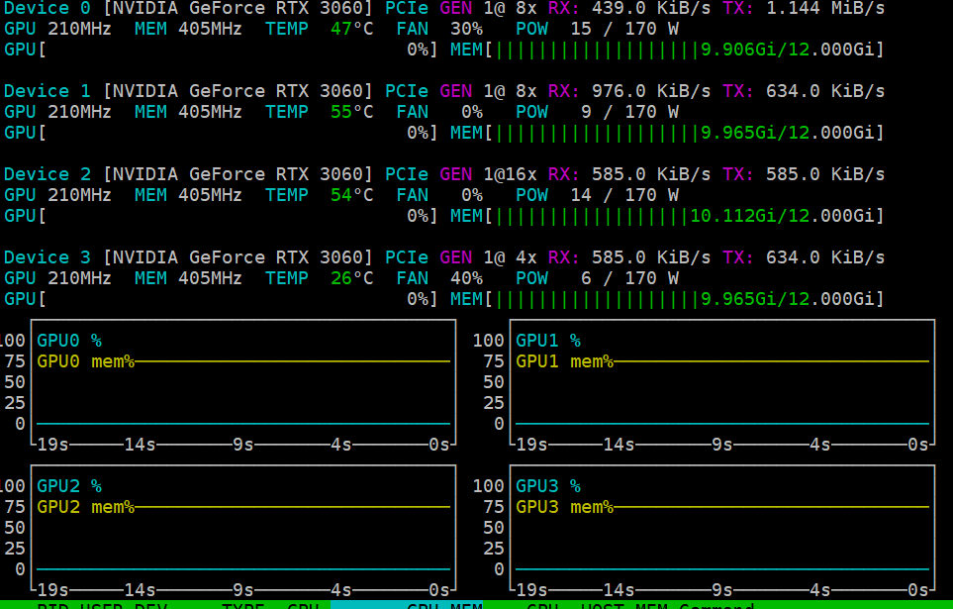Select the 54°C temperature reading
The width and height of the screenshot is (953, 609).
[352, 195]
